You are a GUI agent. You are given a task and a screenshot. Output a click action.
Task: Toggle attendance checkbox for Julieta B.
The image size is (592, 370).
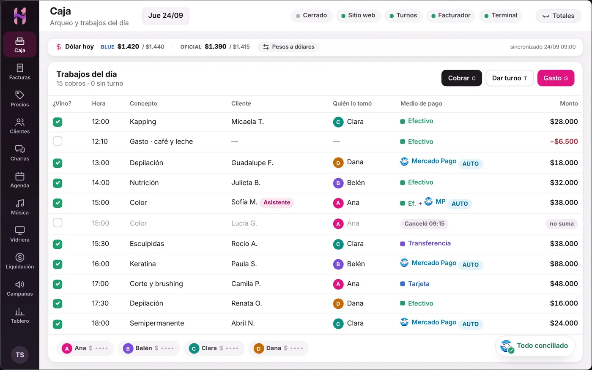[x=58, y=183]
